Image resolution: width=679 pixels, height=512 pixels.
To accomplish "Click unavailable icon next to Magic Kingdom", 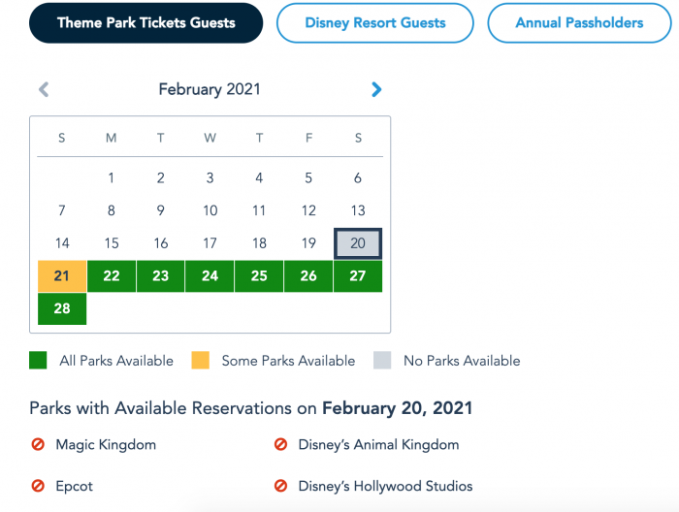I will coord(37,445).
